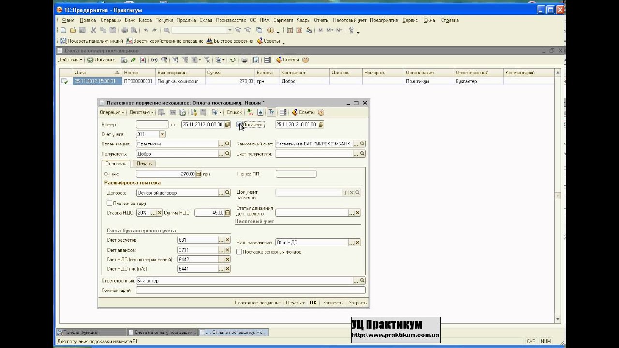The height and width of the screenshot is (348, 619).
Task: Expand the Печать dropdown at dialog bottom
Action: (x=295, y=303)
